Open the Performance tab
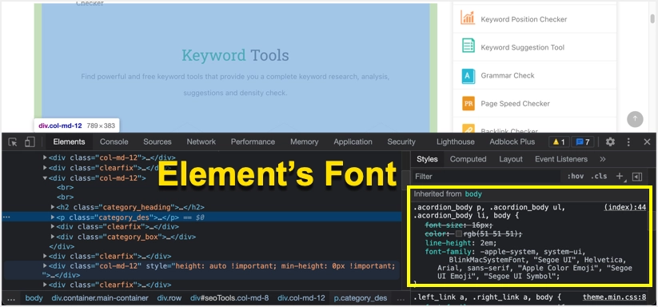Viewport: 658px width, 307px height. (x=253, y=142)
